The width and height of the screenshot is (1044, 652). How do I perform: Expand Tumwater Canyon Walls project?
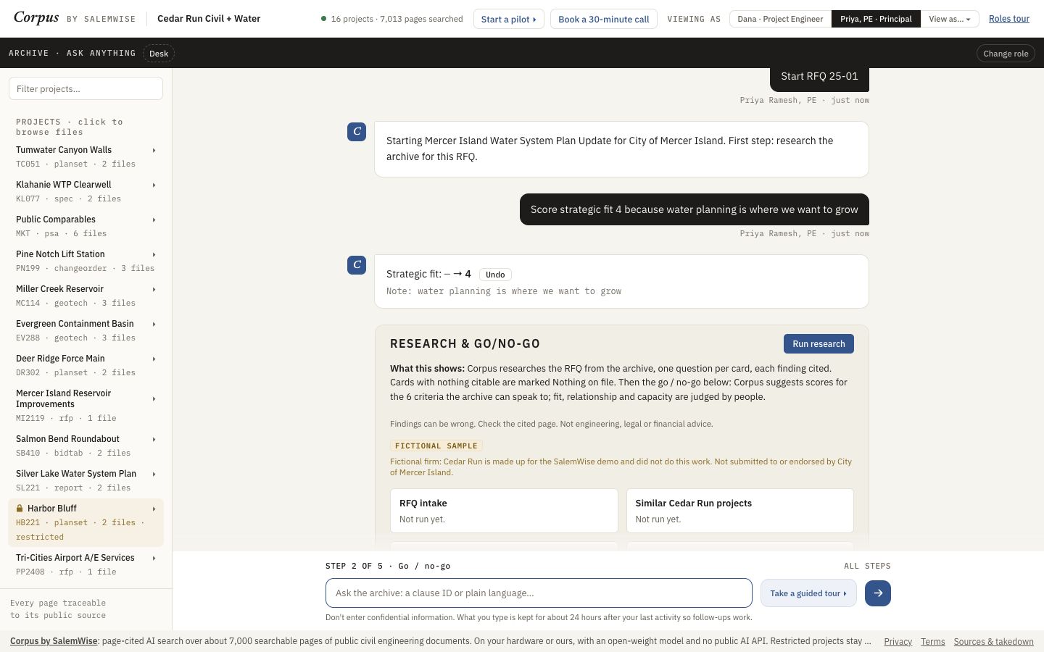[x=86, y=156]
